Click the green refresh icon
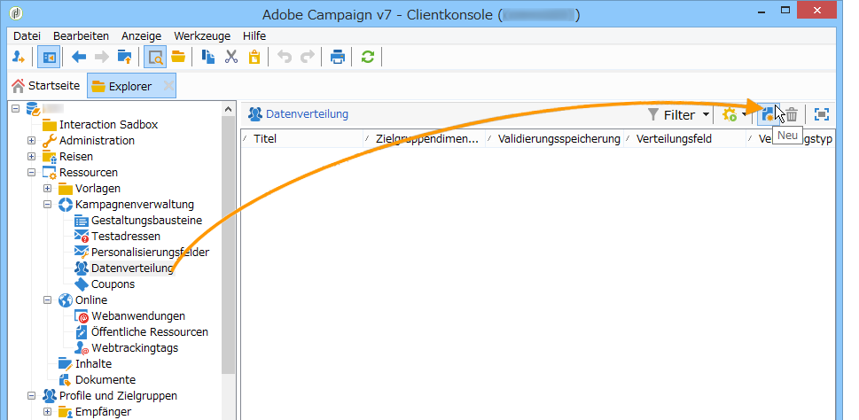The width and height of the screenshot is (859, 420). coord(368,57)
